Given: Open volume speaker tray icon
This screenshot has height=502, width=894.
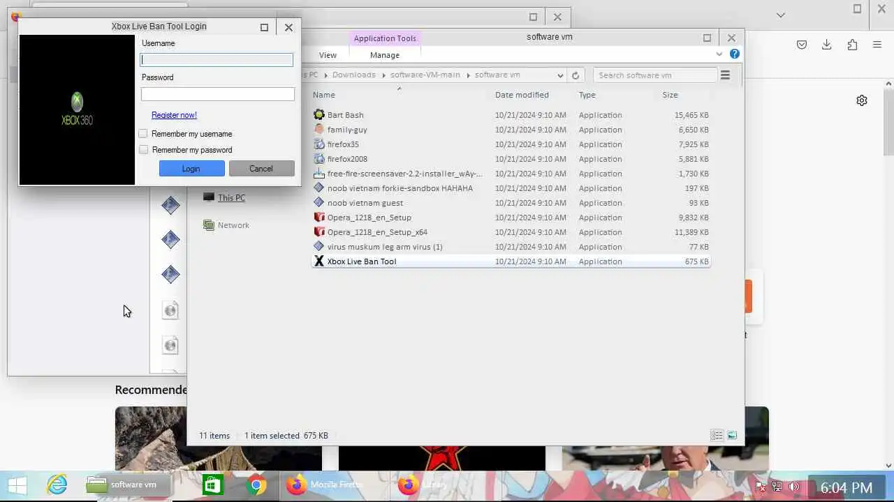Looking at the screenshot, I should [x=793, y=487].
